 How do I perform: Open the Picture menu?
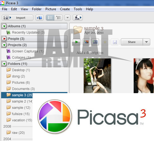coord(51,9)
